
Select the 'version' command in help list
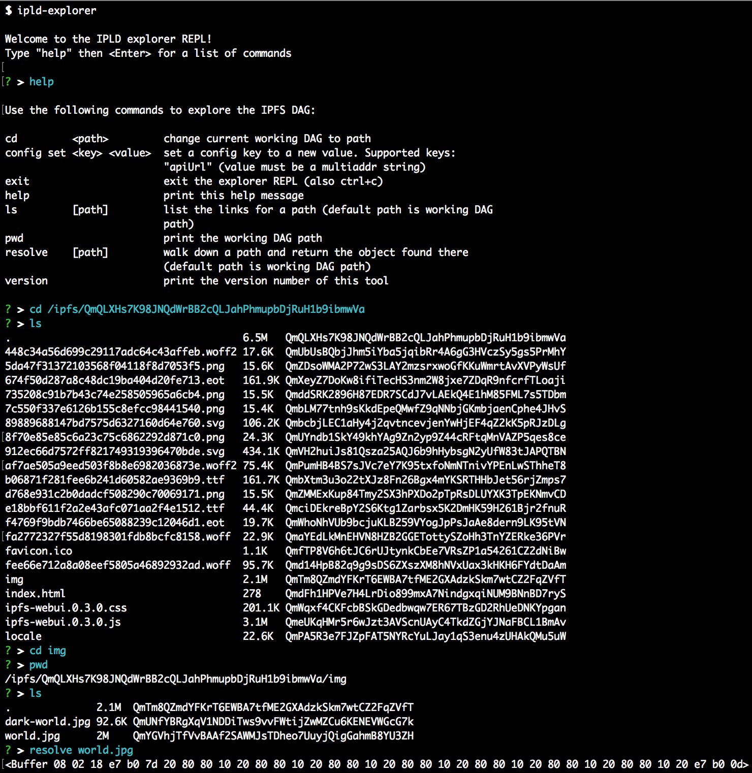tap(26, 281)
